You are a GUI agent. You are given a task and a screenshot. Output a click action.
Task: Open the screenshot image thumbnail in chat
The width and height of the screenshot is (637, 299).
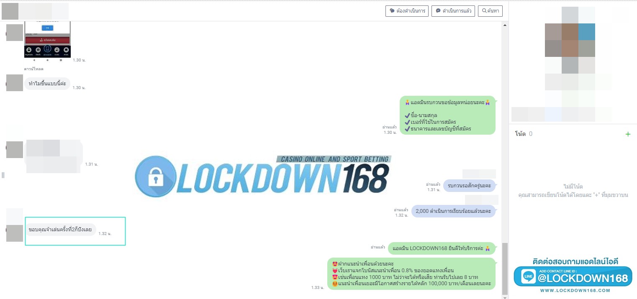click(47, 39)
